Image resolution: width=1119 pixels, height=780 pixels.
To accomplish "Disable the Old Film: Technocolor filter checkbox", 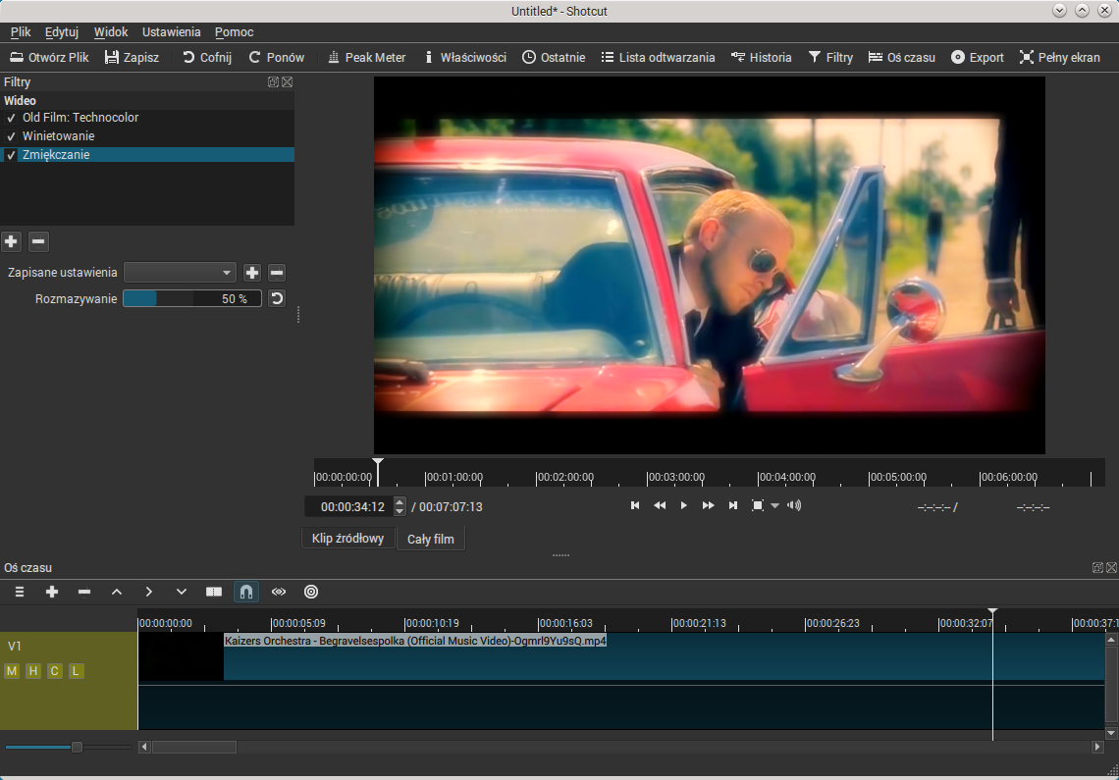I will [11, 118].
